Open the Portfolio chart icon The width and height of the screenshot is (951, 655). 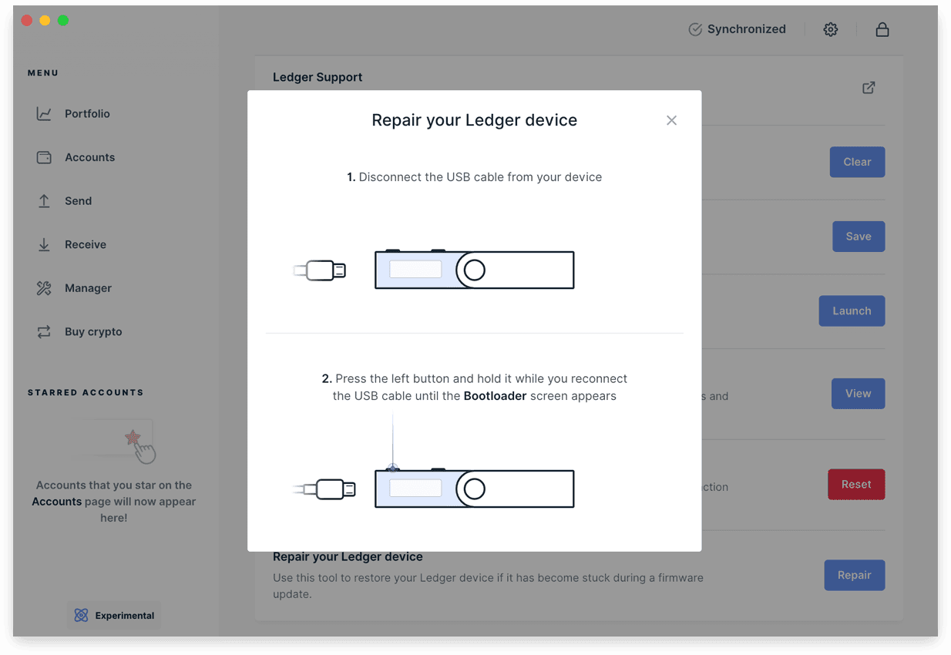44,114
